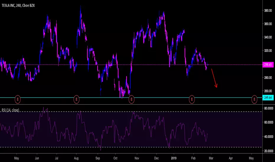Click the Mar label on time axis
The width and height of the screenshot is (275, 162).
point(211,158)
